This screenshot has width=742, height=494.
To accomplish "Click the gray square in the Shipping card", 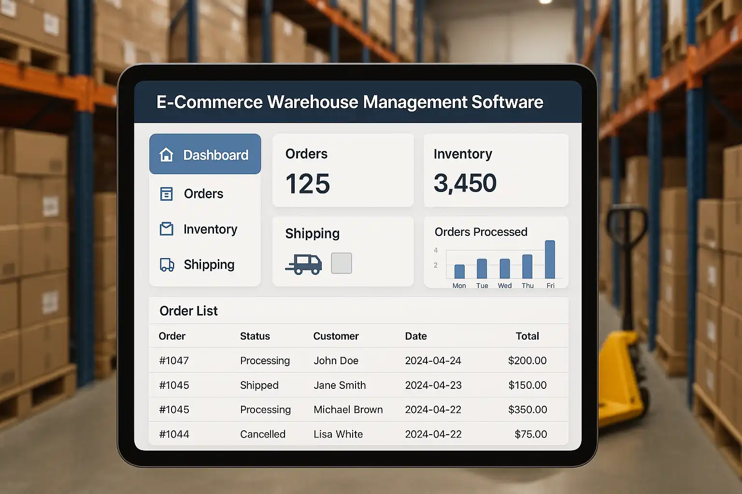I will (342, 263).
